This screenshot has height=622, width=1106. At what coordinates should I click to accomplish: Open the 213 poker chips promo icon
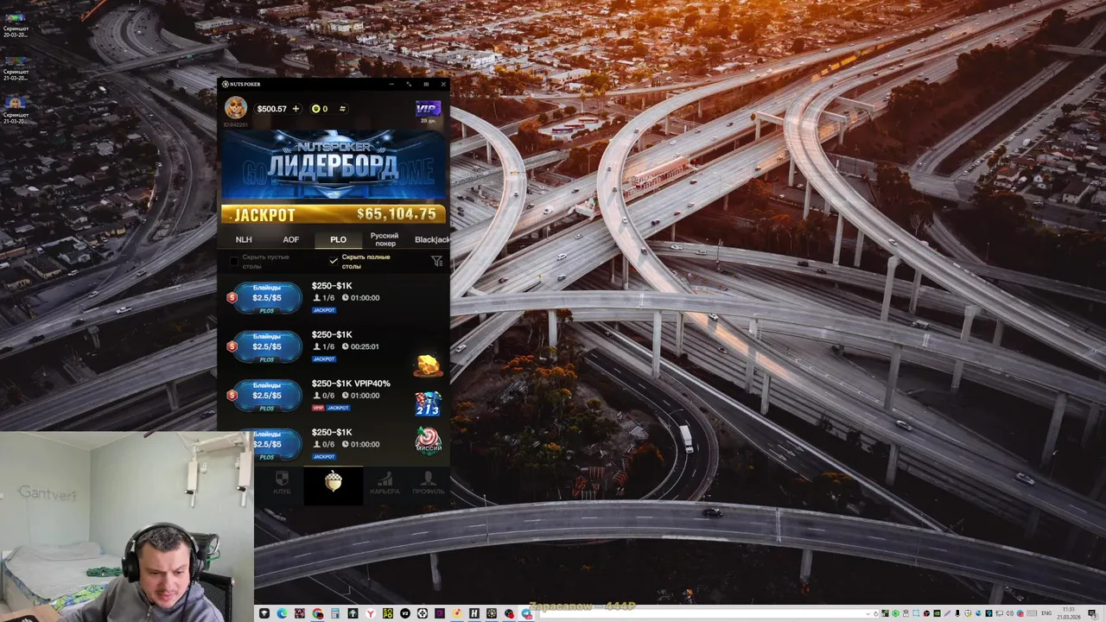(428, 403)
